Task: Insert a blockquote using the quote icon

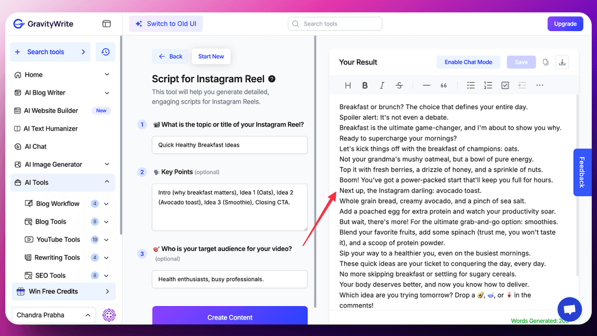Action: [444, 85]
